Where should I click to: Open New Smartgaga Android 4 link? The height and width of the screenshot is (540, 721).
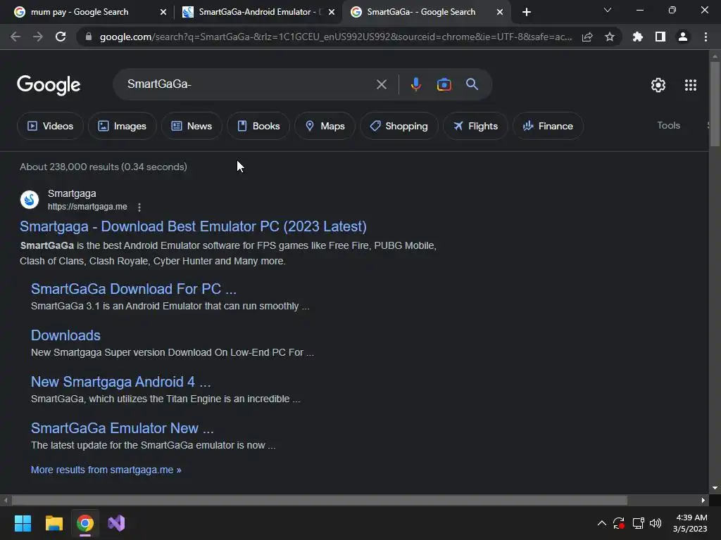pos(121,382)
